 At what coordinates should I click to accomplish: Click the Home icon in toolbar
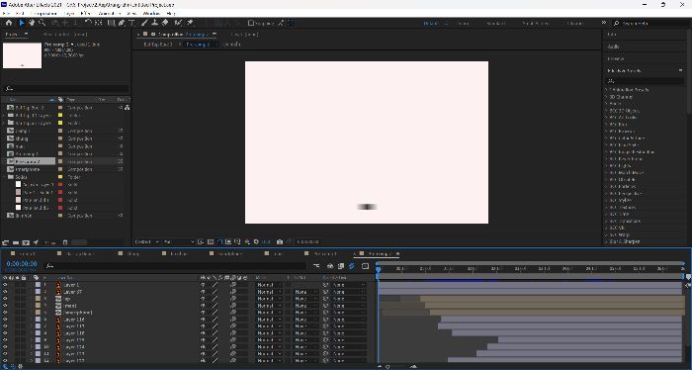coord(8,23)
